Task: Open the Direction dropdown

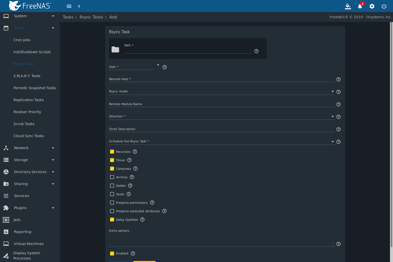Action: click(x=222, y=116)
